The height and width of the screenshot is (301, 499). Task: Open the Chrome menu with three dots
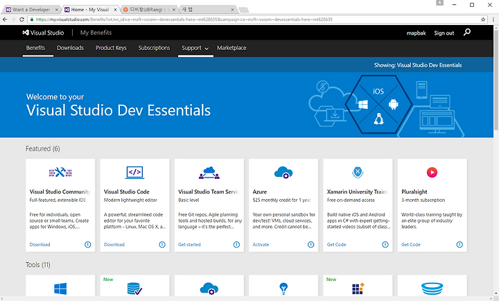pyautogui.click(x=493, y=19)
